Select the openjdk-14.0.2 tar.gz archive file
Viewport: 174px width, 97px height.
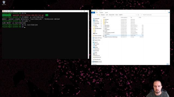(x=111, y=37)
